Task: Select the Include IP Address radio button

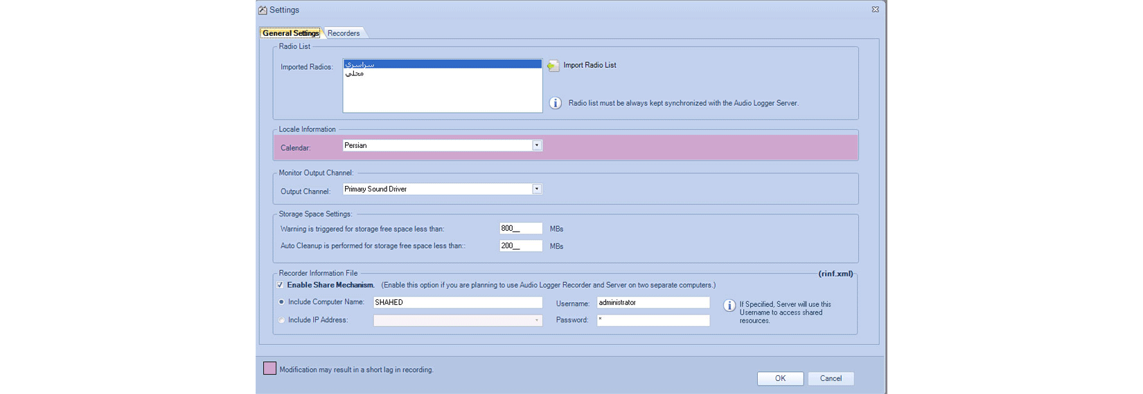Action: (x=281, y=320)
